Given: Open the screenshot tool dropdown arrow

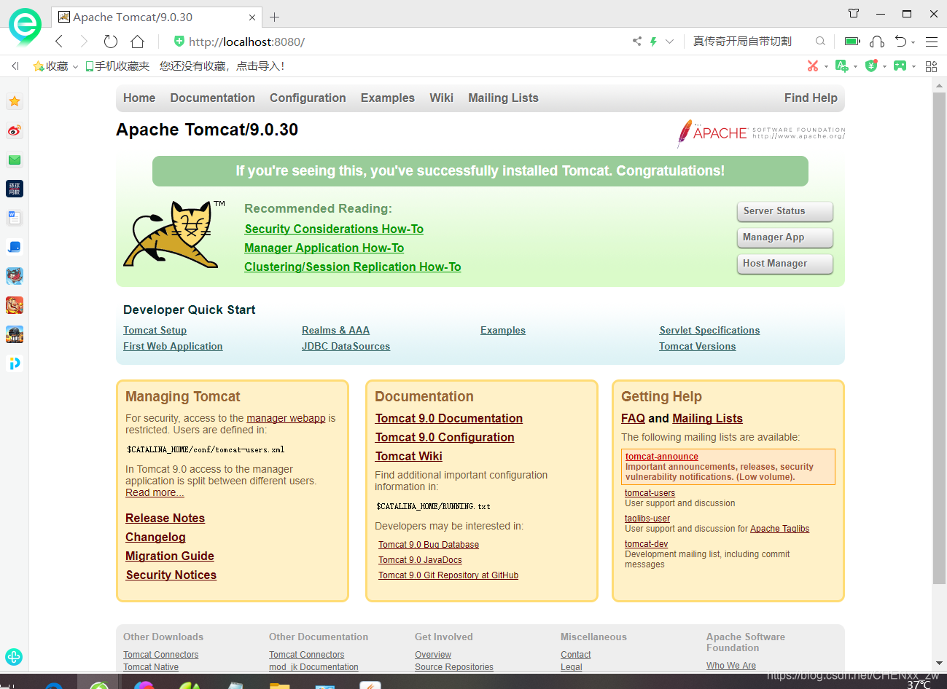Looking at the screenshot, I should point(826,67).
